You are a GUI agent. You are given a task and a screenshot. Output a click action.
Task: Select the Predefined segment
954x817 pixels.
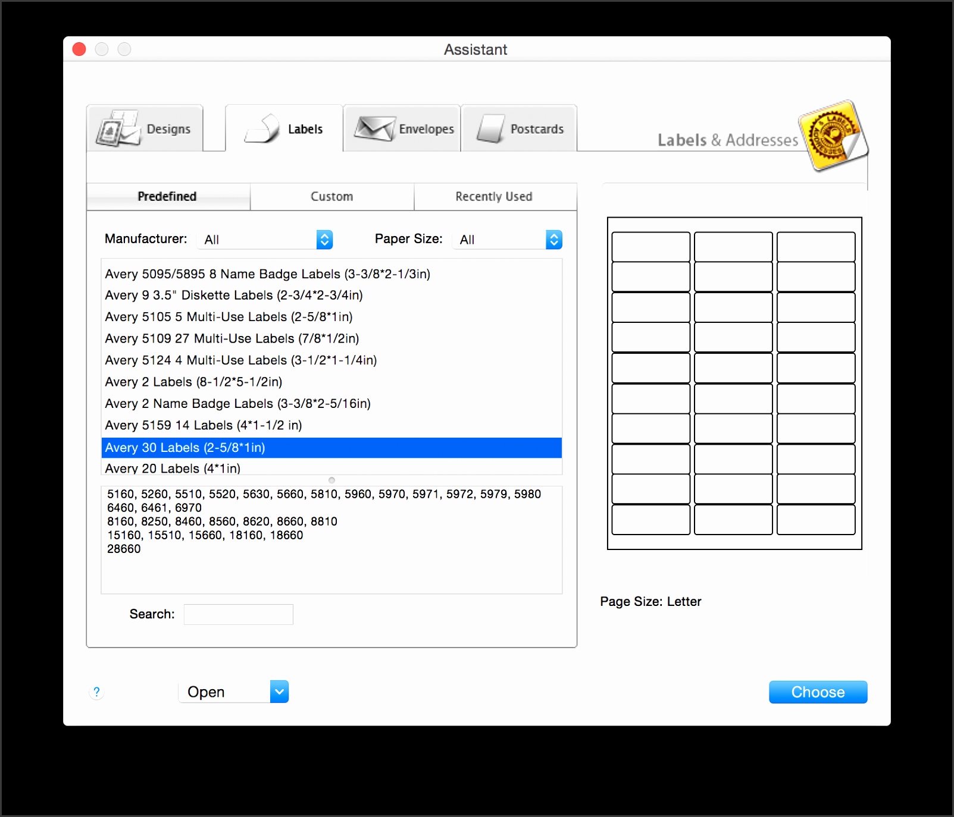168,197
